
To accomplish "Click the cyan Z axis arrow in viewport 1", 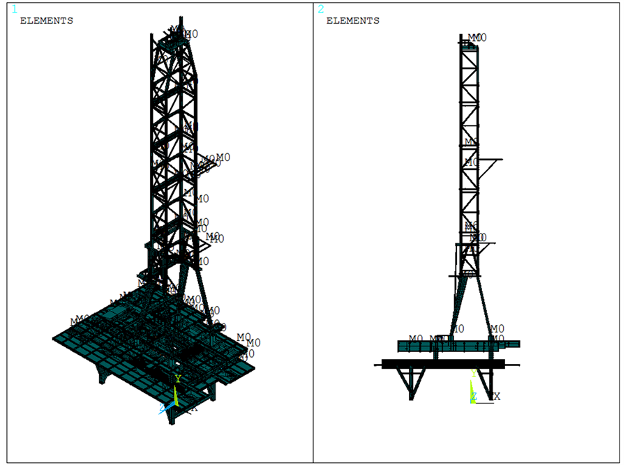I will [167, 408].
